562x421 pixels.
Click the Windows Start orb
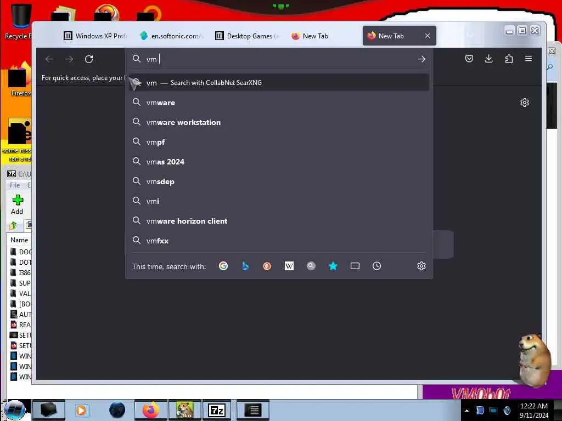tap(14, 410)
